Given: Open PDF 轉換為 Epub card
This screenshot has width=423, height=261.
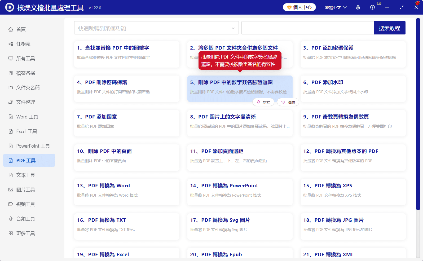Looking at the screenshot, I should click(240, 253).
